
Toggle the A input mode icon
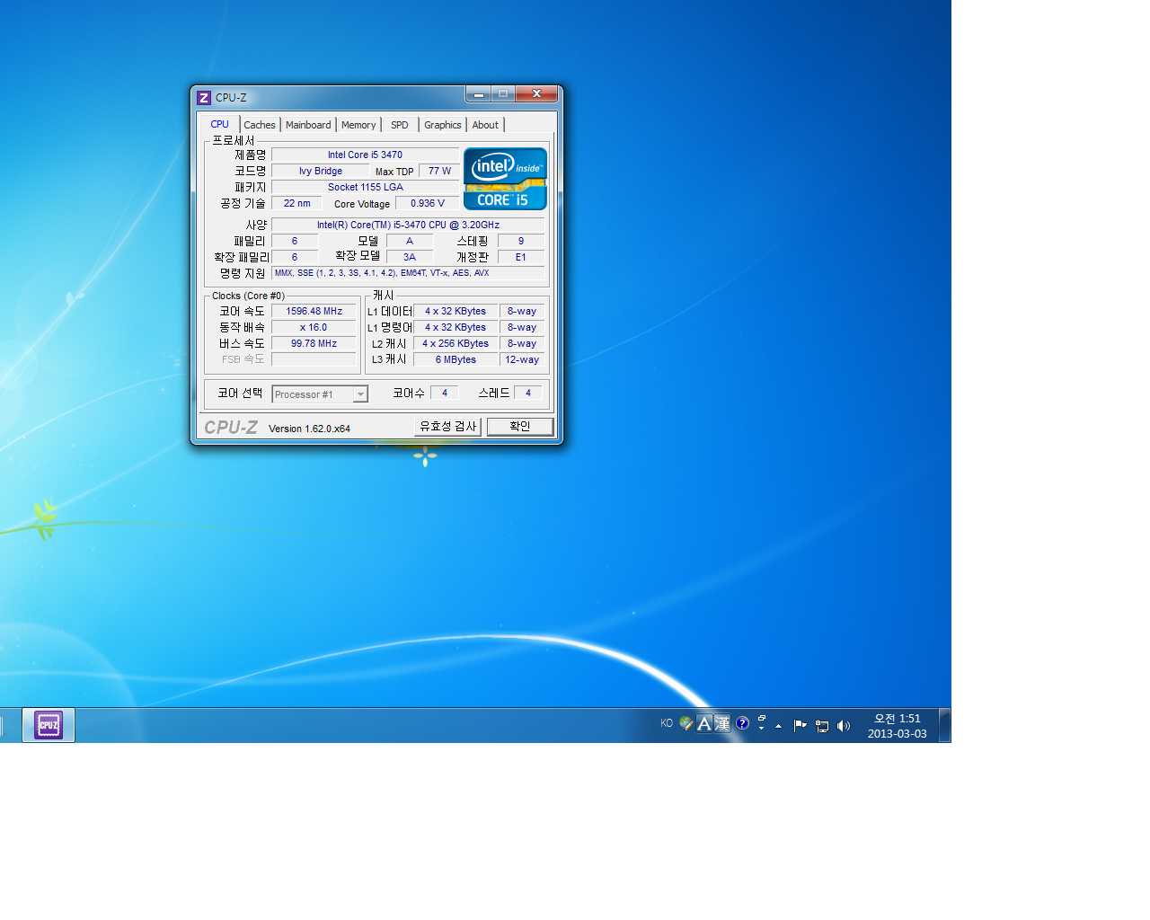704,723
